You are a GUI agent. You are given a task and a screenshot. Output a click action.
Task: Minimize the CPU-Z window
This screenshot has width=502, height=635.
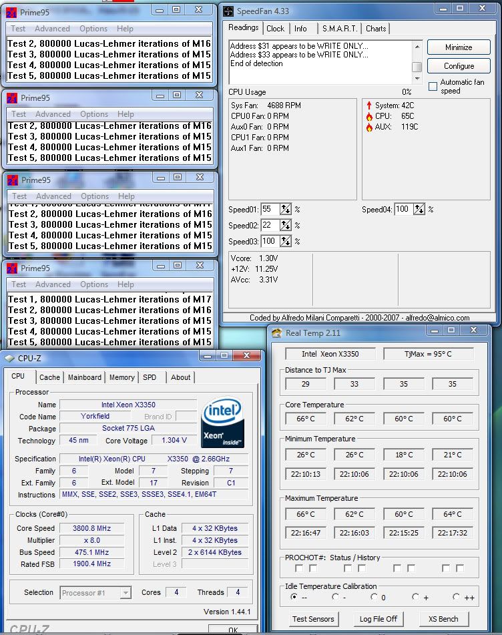(208, 356)
